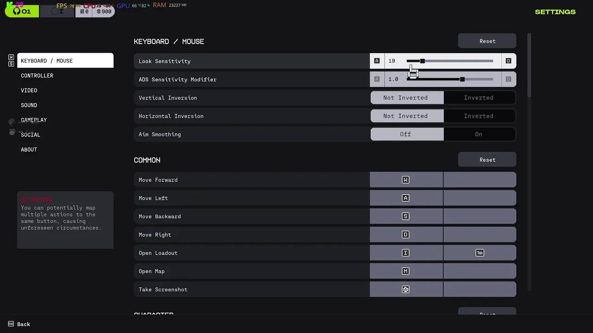The image size is (593, 333).
Task: Open the Sound settings category
Action: tap(29, 105)
